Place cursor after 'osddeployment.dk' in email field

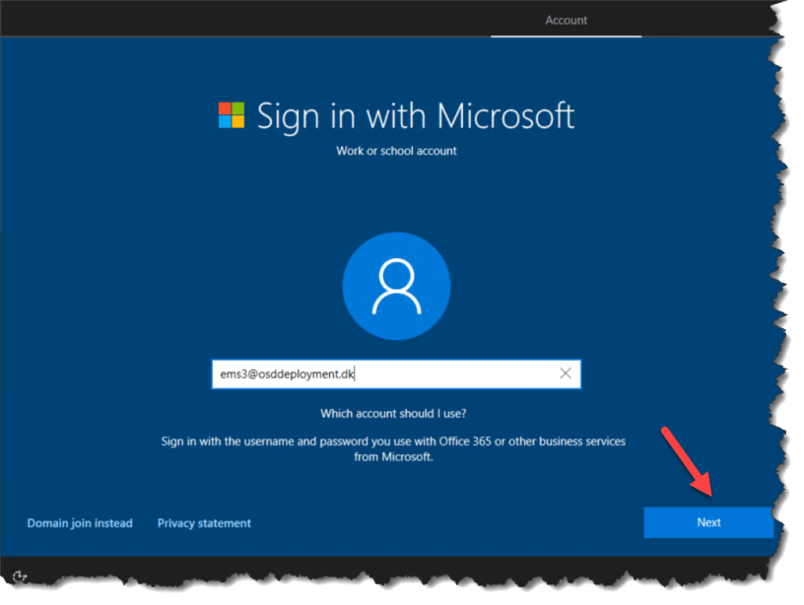pyautogui.click(x=357, y=373)
